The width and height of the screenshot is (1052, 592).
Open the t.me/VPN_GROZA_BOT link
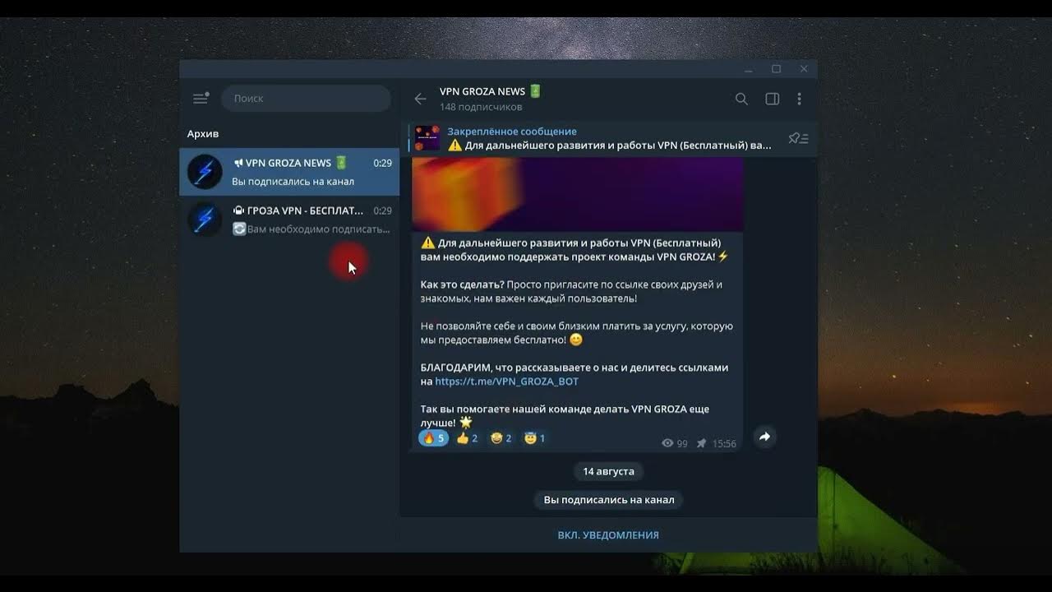click(x=507, y=382)
